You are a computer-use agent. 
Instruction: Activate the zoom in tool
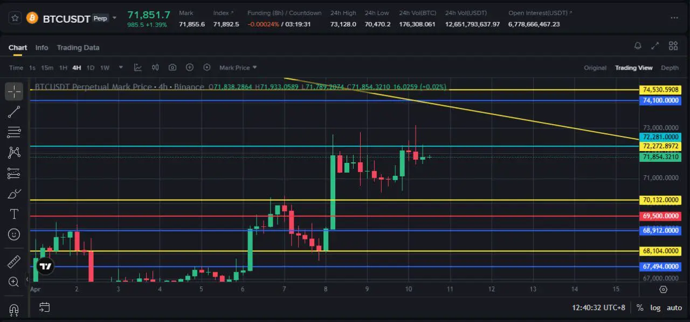coord(14,282)
